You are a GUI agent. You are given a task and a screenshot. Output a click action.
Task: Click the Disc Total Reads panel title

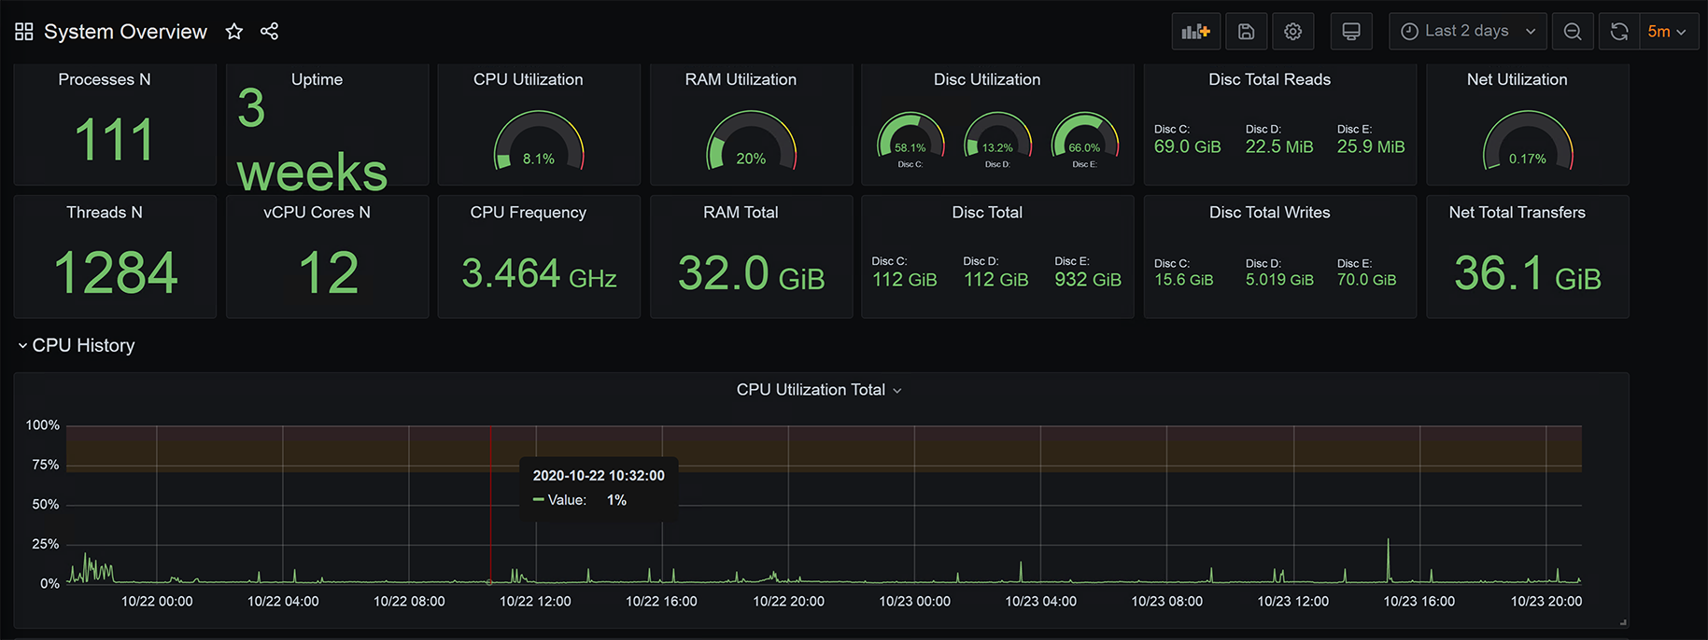1269,79
